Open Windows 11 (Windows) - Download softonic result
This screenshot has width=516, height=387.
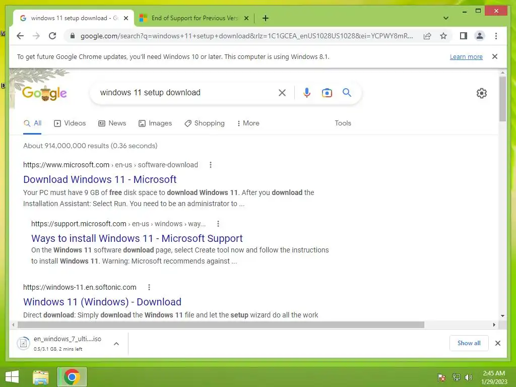tap(102, 302)
